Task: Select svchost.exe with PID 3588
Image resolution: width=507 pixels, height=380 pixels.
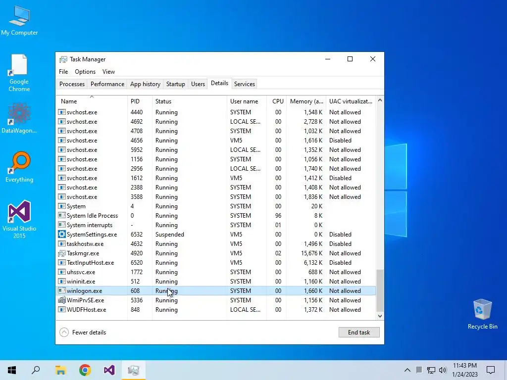Action: click(216, 197)
